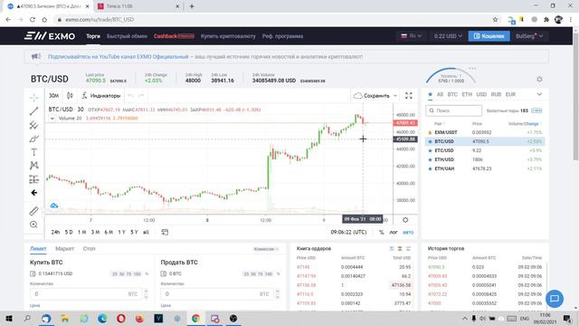Open the Cashback menu item
Image resolution: width=579 pixels, height=326 pixels.
click(x=174, y=36)
